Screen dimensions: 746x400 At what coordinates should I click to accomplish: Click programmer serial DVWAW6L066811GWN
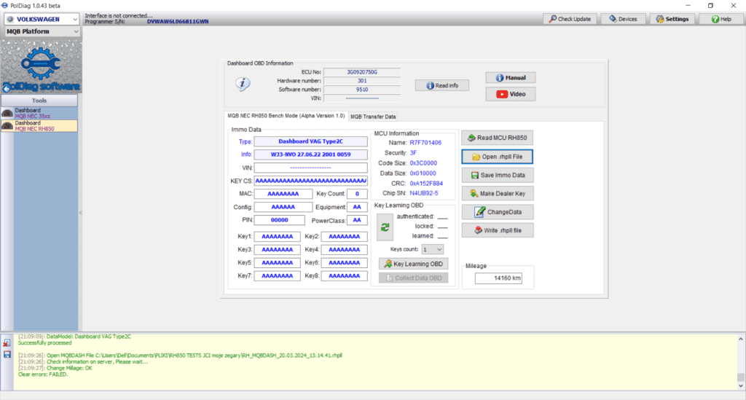click(178, 22)
